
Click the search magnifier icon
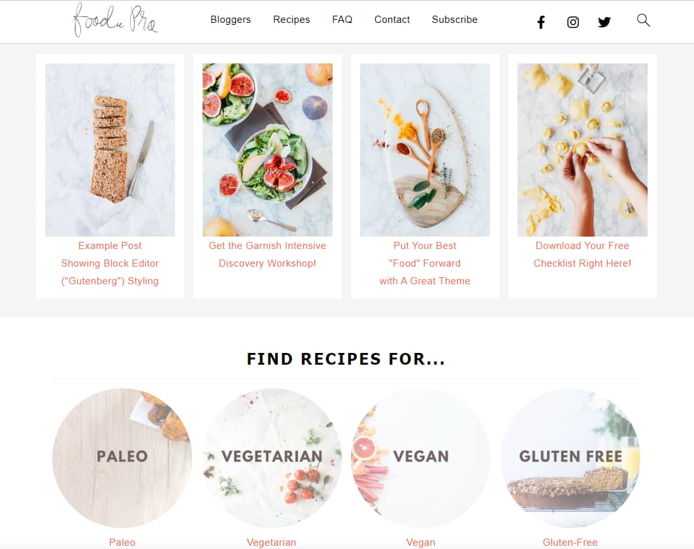pos(643,20)
